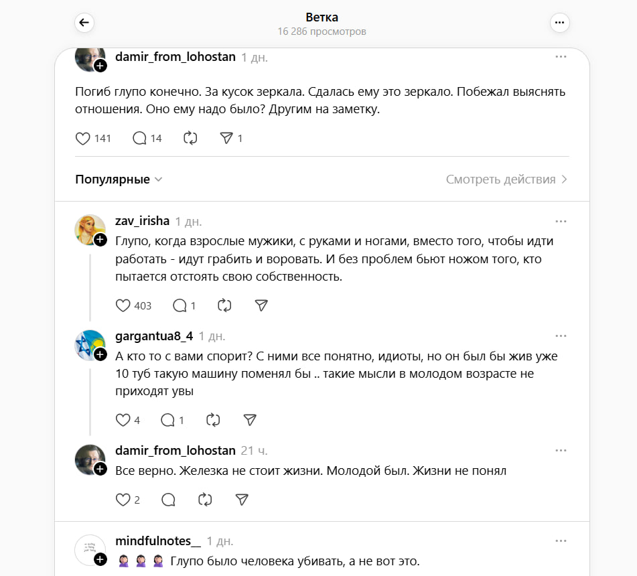Open zav_irisha's profile via username
Image resolution: width=637 pixels, height=576 pixels.
[142, 221]
